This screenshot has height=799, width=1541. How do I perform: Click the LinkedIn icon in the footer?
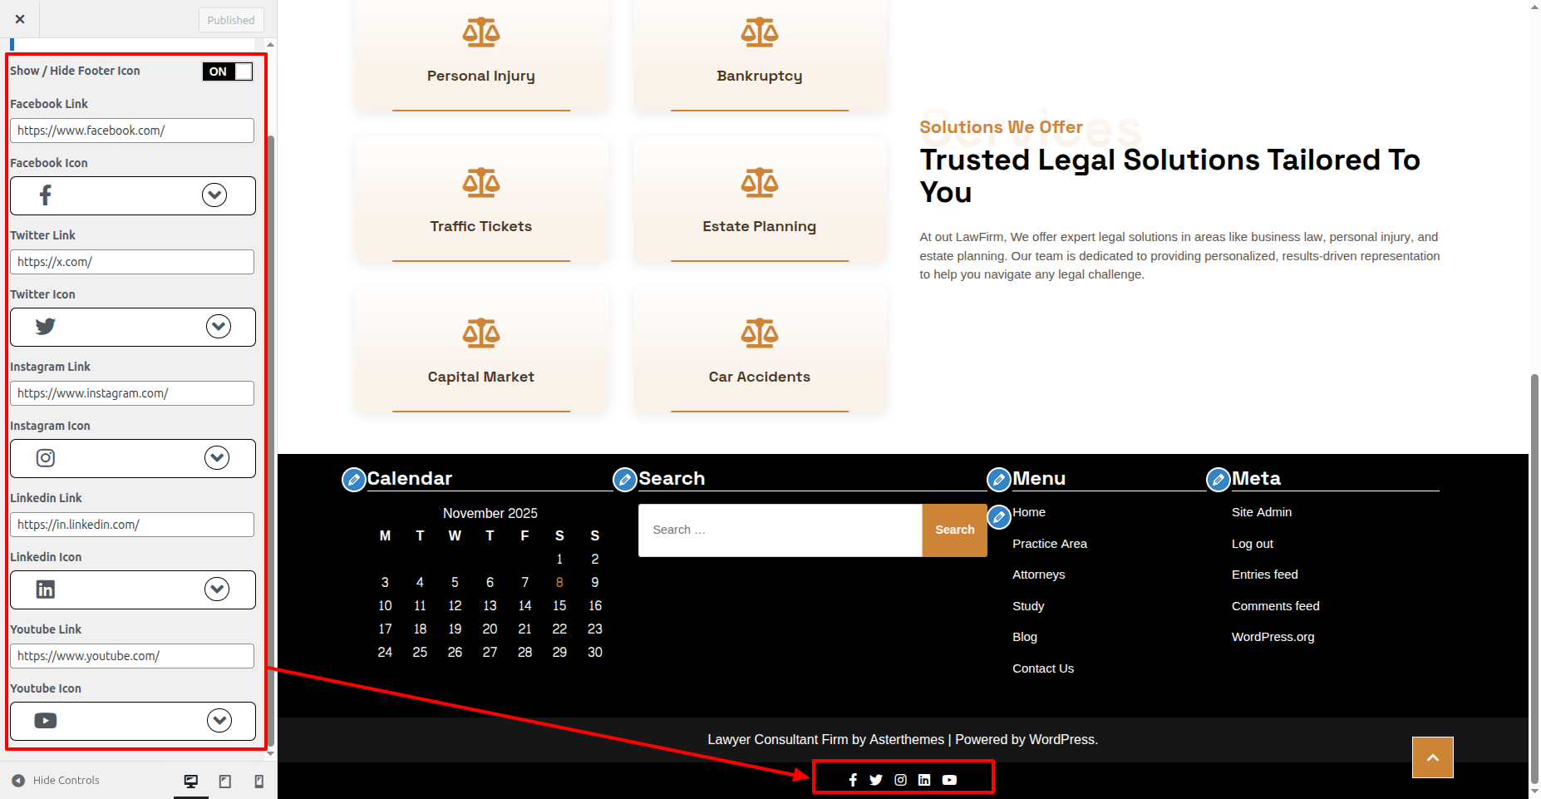(x=924, y=780)
